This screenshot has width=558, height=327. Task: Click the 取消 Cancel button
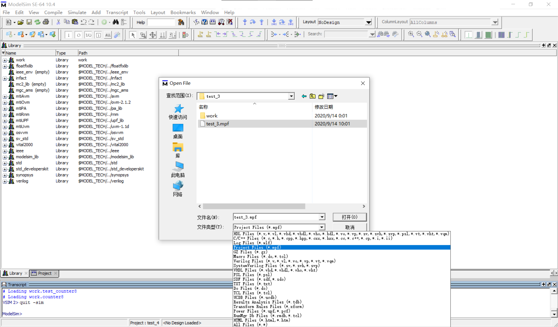(x=350, y=227)
